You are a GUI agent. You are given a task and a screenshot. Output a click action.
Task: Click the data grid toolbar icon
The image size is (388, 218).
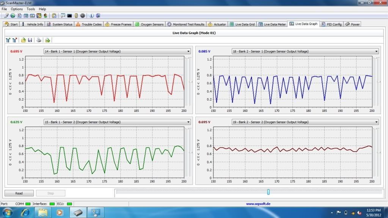click(26, 16)
